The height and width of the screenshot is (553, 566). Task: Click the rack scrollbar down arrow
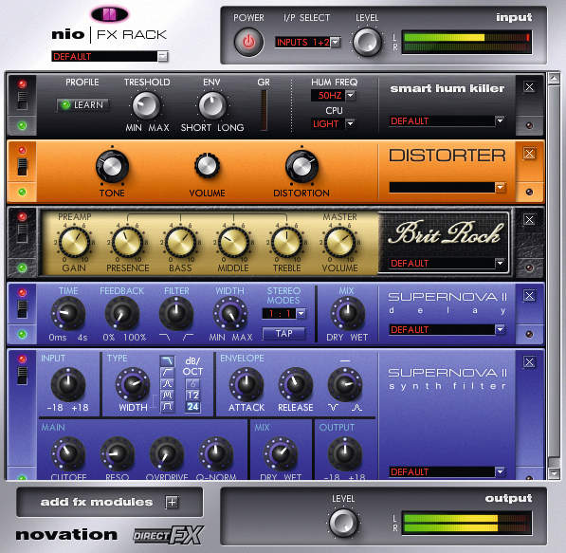tap(554, 472)
